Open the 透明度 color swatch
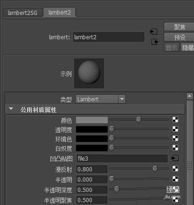 (92, 129)
